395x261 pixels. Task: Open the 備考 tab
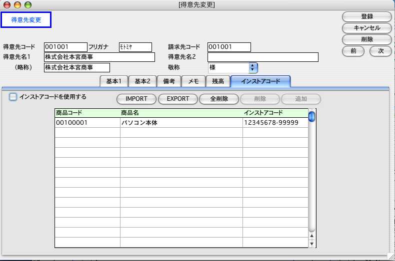[x=169, y=81]
